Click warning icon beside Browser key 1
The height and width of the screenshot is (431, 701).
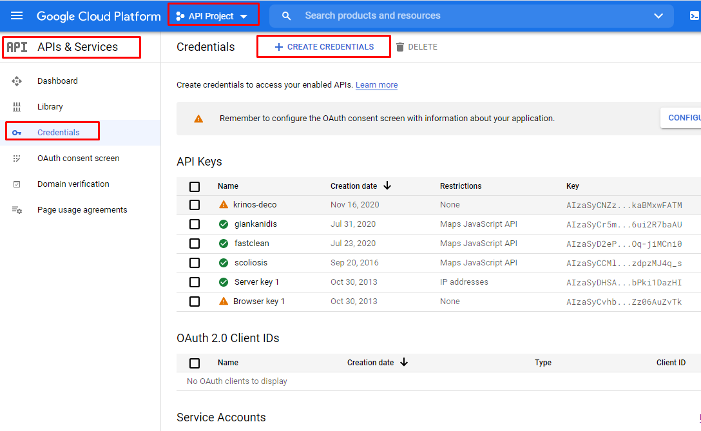coord(224,301)
